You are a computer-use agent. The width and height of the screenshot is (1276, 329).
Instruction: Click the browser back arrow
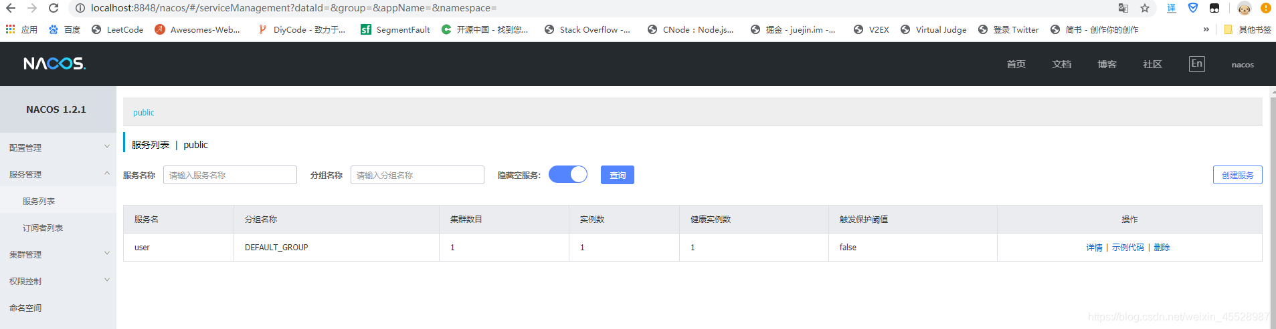(x=11, y=8)
